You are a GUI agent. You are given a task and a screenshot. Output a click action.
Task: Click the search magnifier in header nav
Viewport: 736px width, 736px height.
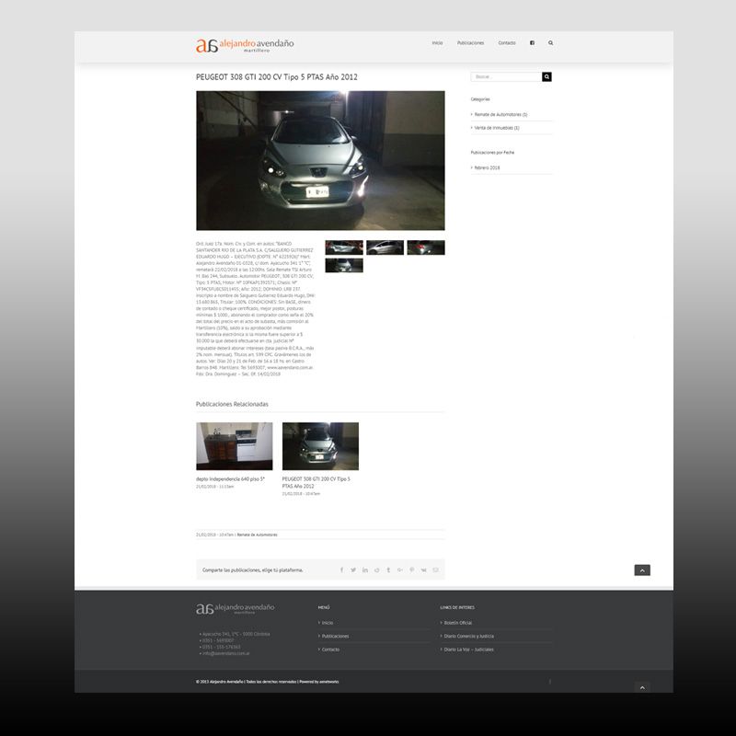pyautogui.click(x=550, y=42)
